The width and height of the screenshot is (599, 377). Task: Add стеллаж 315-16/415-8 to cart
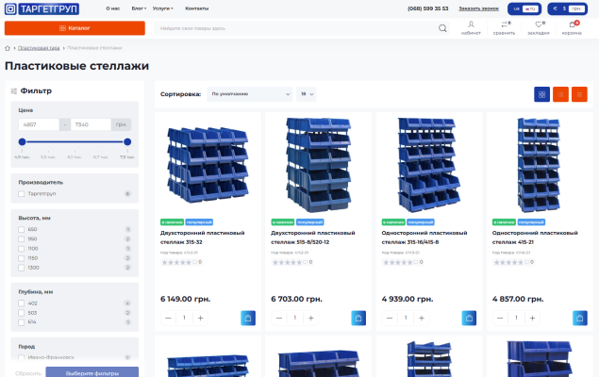point(469,318)
